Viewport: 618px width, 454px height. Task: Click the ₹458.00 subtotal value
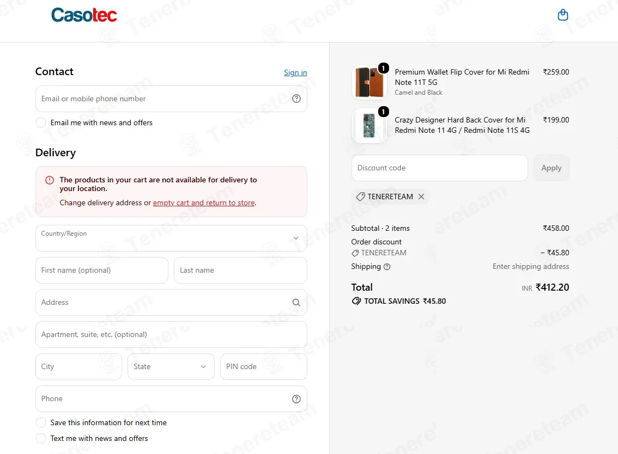click(556, 229)
